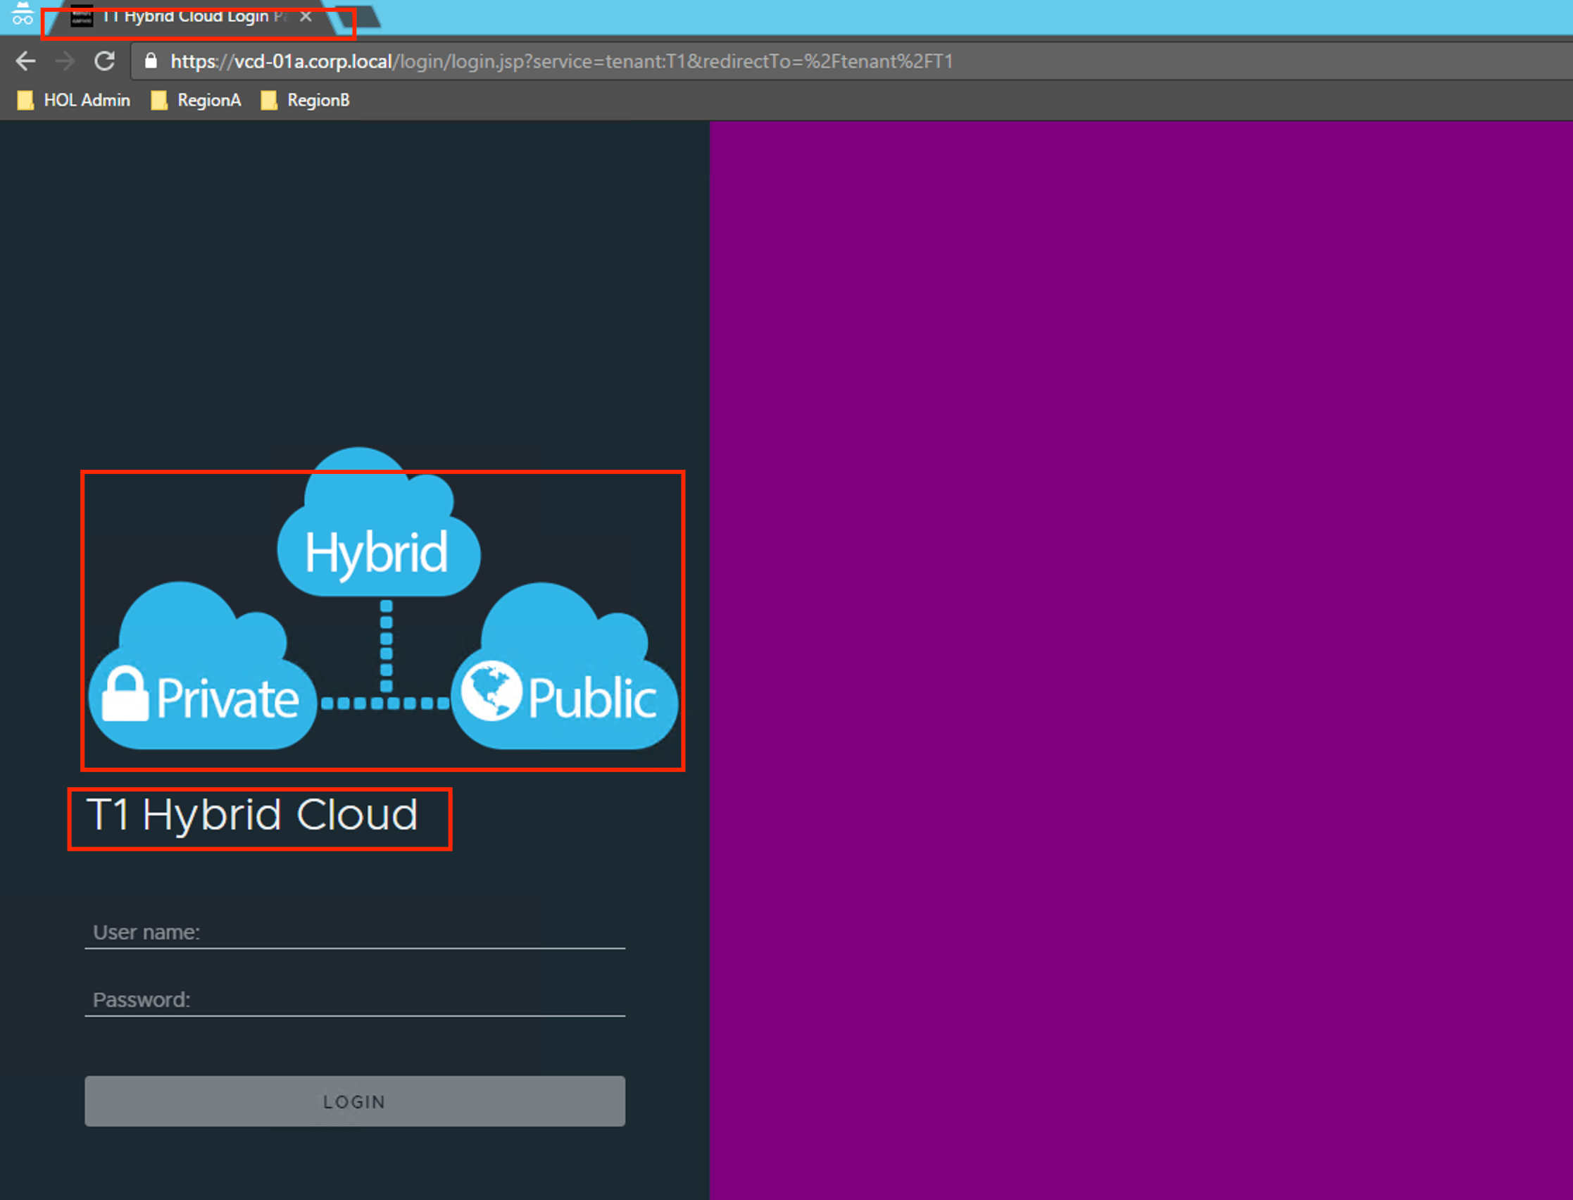Click the incognito spy icon
This screenshot has height=1200, width=1573.
22,13
